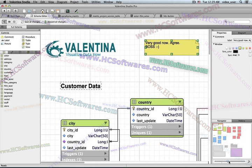Screen dimensions: 252x168
Task: Click the floppy disk save icon
Action: point(34,11)
